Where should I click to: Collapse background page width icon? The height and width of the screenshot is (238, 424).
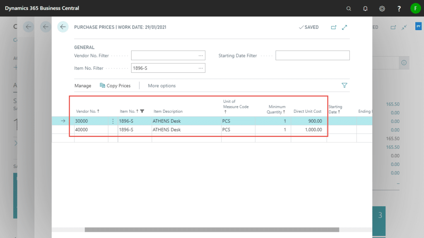(404, 27)
